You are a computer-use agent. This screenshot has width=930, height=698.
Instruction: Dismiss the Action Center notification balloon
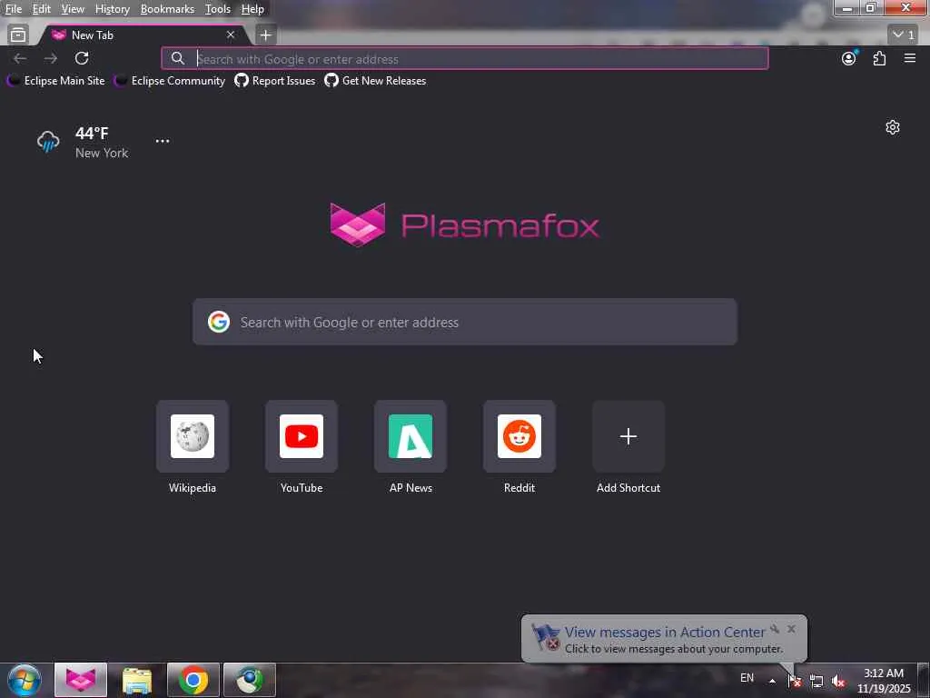(x=791, y=629)
